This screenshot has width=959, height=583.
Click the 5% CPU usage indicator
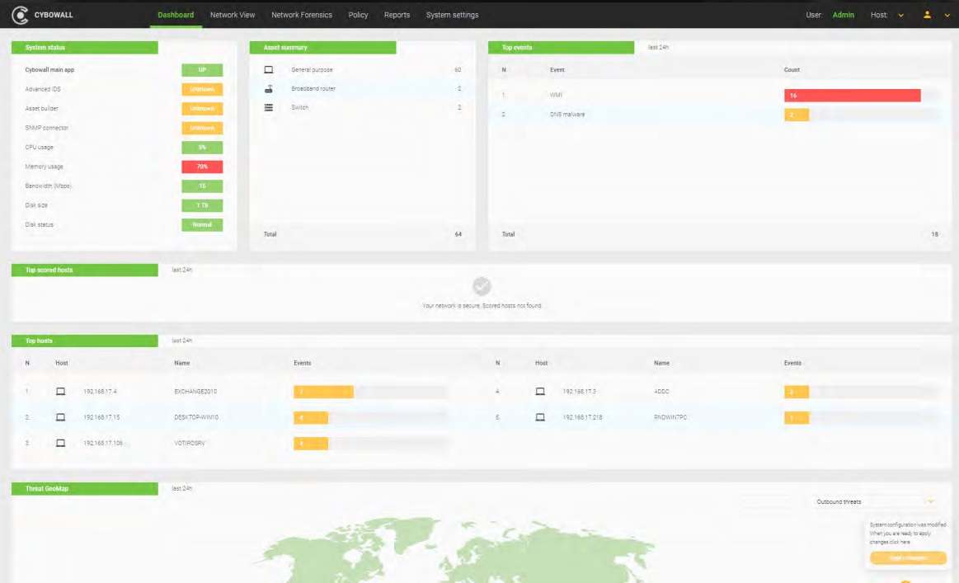(202, 148)
